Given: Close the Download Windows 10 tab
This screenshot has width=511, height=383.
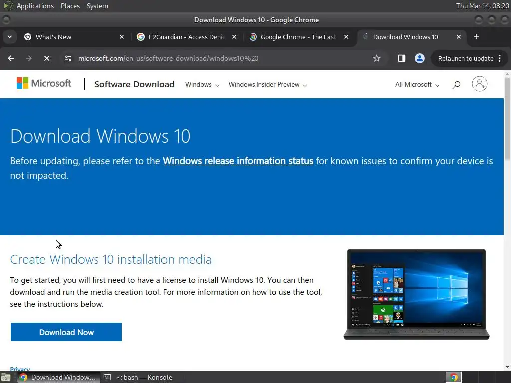Looking at the screenshot, I should 459,37.
